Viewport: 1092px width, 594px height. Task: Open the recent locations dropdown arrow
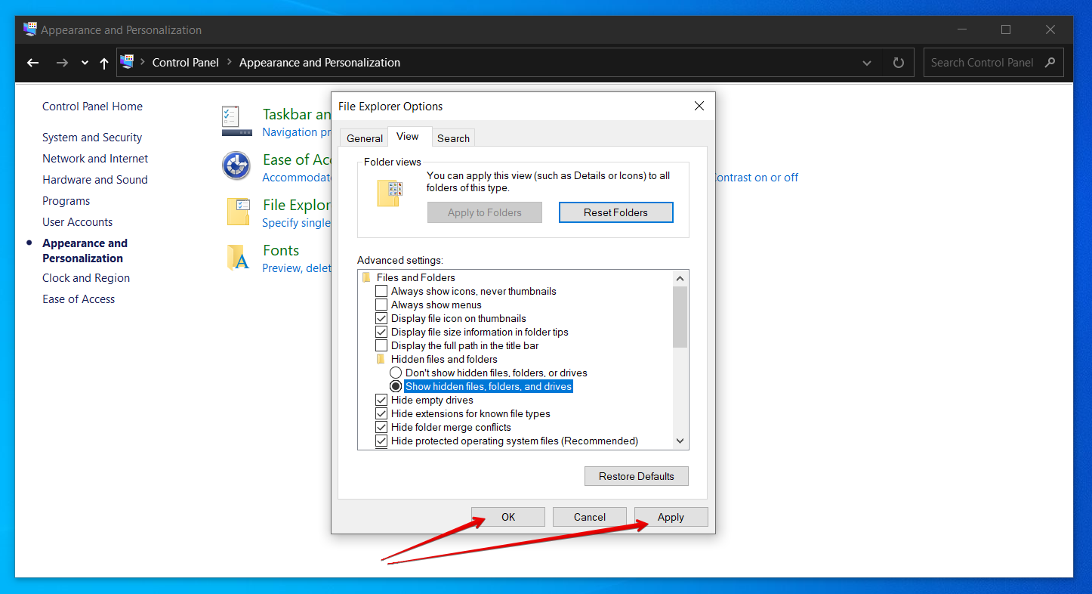pos(85,63)
